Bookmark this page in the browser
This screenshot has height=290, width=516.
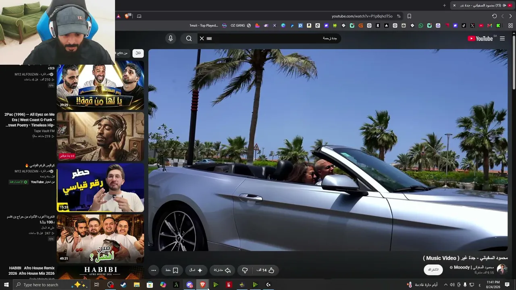409,16
